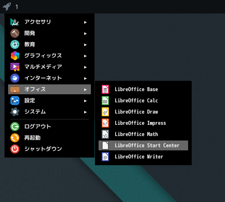Expand the 設定 submenu arrow
Viewport: 225px width, 202px height.
click(85, 101)
